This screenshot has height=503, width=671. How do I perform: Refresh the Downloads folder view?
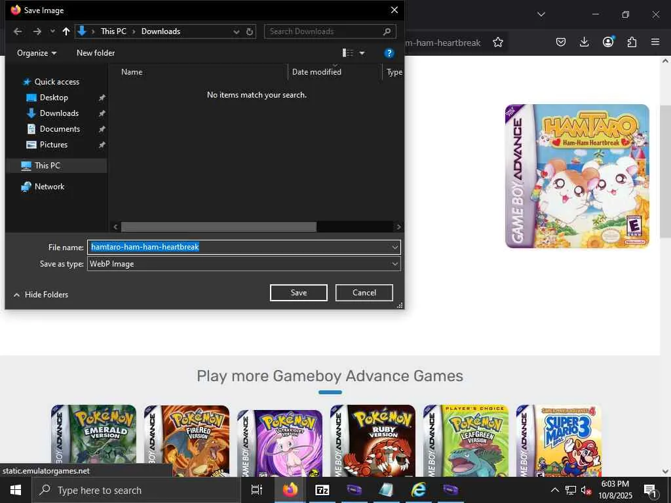(250, 31)
